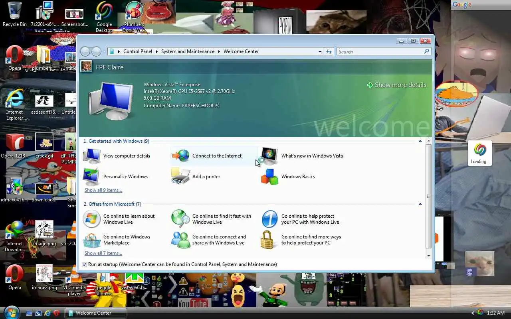Click vertical scrollbar thumb in Welcome Center
Image resolution: width=511 pixels, height=319 pixels.
429,196
